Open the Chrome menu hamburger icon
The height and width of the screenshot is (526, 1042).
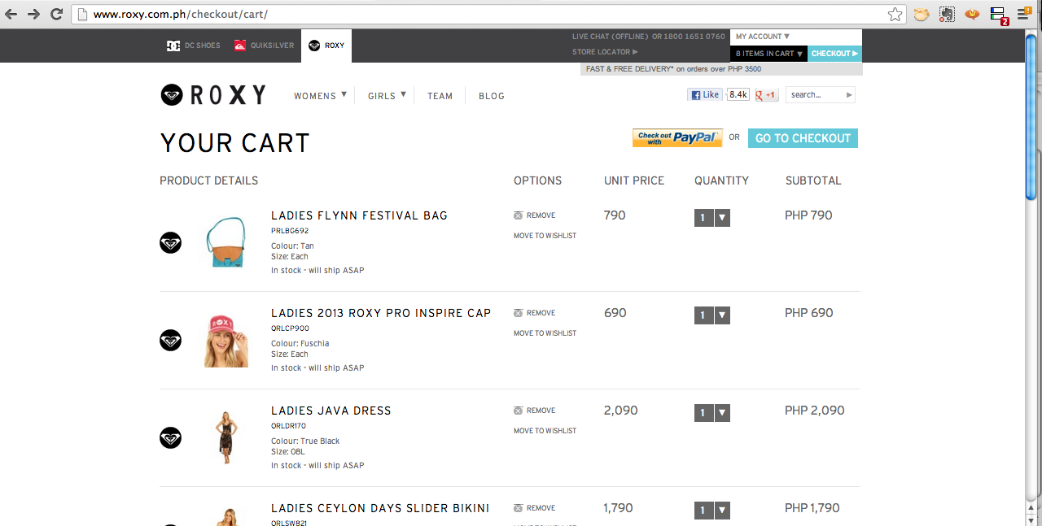pos(1024,14)
